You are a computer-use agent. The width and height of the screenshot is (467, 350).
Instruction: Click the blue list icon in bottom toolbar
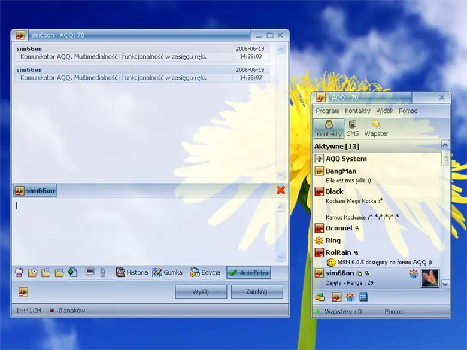363,297
